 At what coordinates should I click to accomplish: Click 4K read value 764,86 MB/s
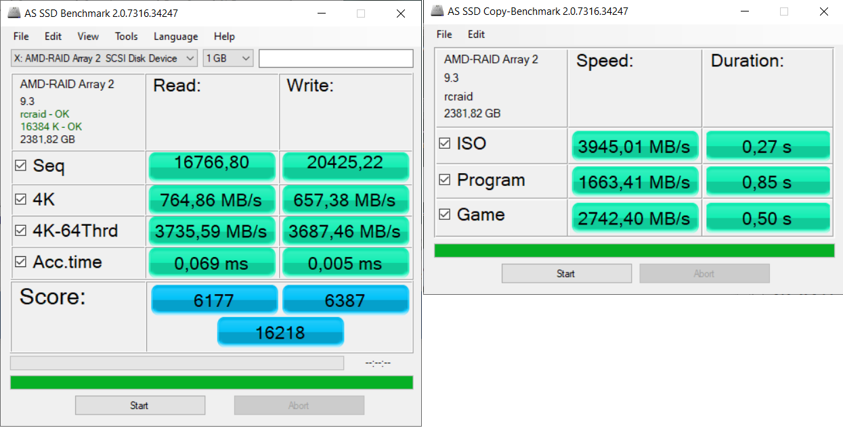click(x=212, y=199)
